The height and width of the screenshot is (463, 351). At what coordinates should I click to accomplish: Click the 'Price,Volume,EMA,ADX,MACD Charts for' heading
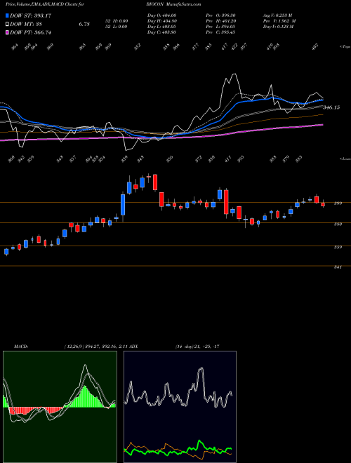(x=45, y=4)
